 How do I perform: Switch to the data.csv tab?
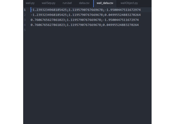tap(84, 3)
